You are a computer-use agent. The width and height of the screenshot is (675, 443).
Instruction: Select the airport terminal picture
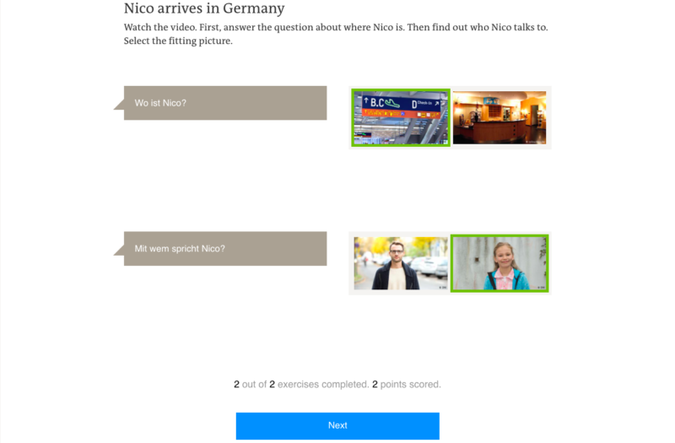click(400, 117)
